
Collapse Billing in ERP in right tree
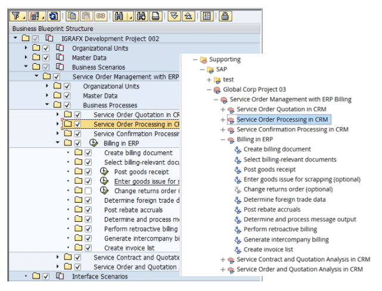(222, 140)
